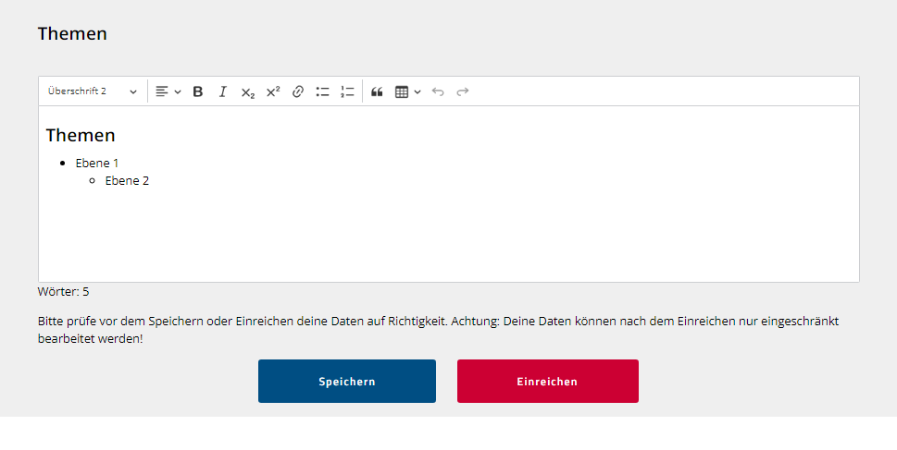Open the Überschrift 2 heading dropdown

tap(93, 91)
